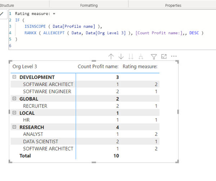The width and height of the screenshot is (216, 181).
Task: Click the top-center resize handle of visual
Action: 94,61
